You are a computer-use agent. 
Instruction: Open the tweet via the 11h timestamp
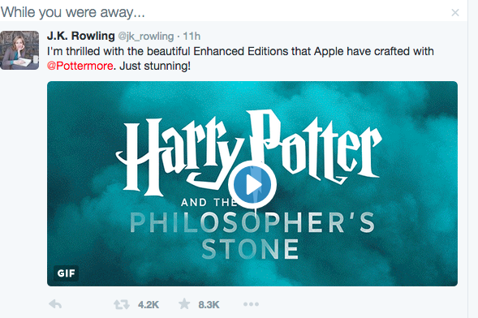(x=192, y=37)
